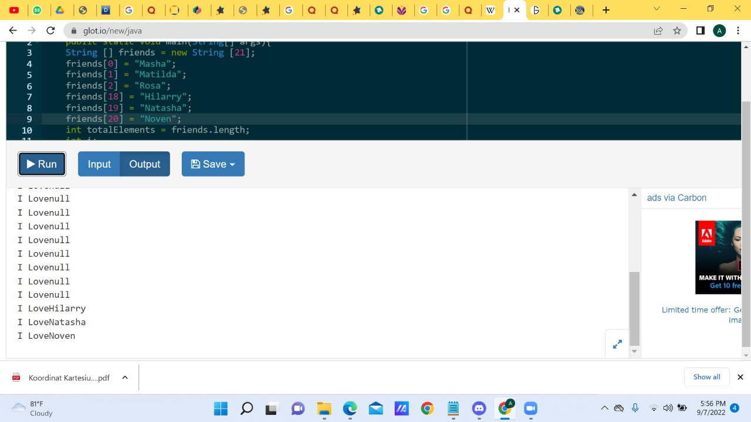Click the Adobe ad thumbnail
Viewport: 751px width, 422px height.
718,257
